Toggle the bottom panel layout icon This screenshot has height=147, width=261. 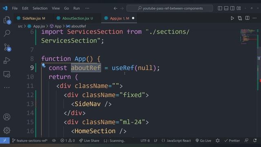click(226, 8)
